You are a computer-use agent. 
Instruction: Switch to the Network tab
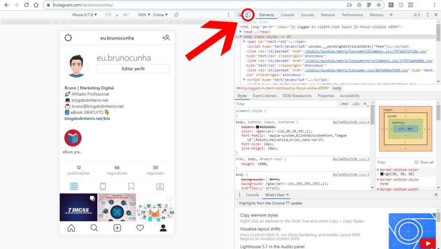[328, 15]
